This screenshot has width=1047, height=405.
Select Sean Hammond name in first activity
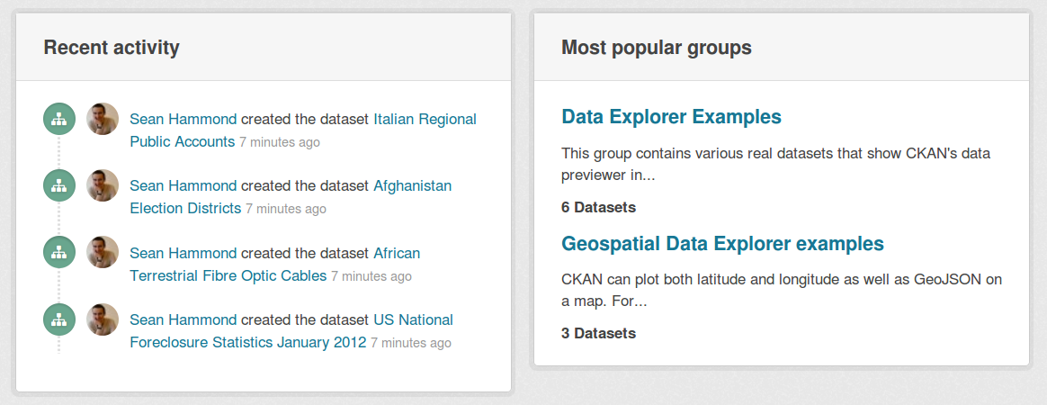[183, 119]
